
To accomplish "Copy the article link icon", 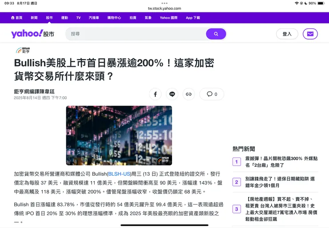I will tap(189, 94).
